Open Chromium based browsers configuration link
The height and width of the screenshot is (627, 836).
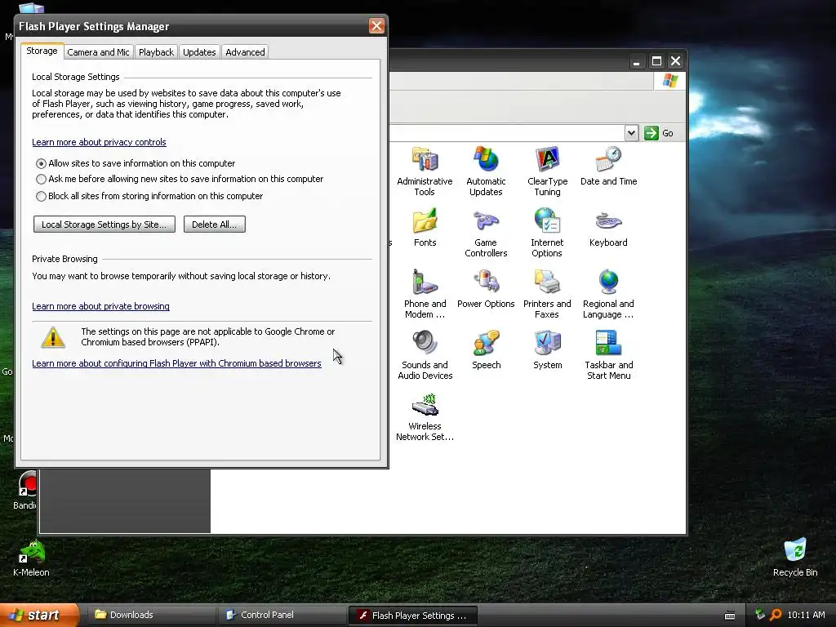click(x=176, y=363)
